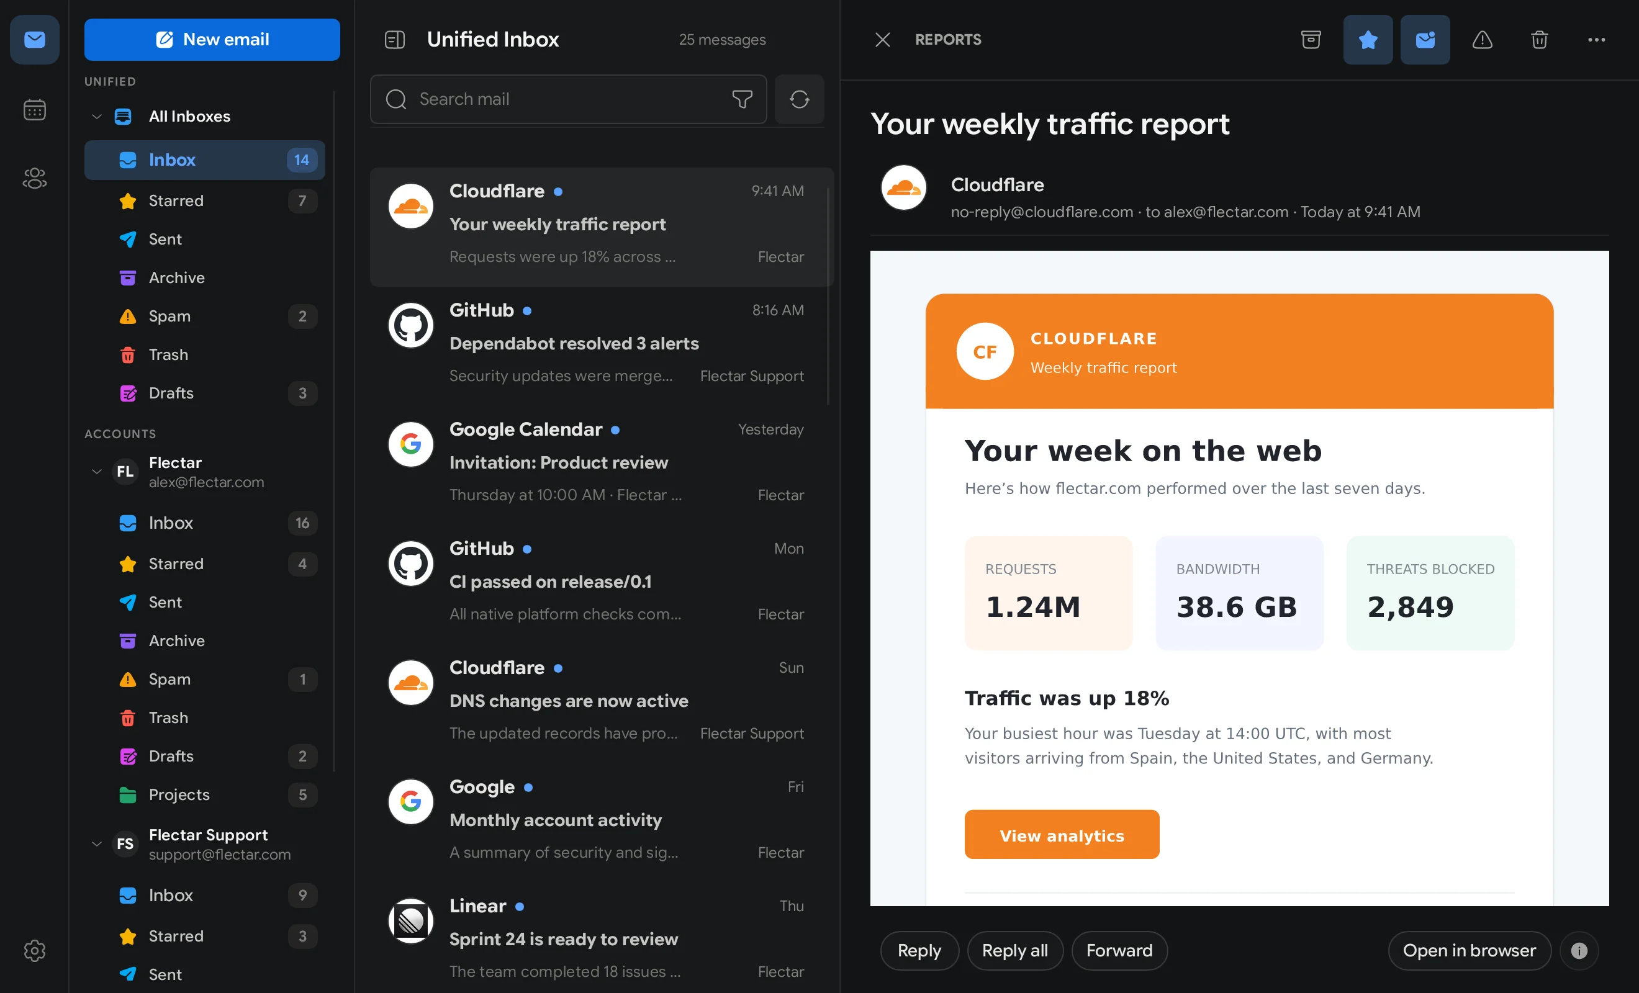1639x993 pixels.
Task: Open the unified Sent folder
Action: 204,240
